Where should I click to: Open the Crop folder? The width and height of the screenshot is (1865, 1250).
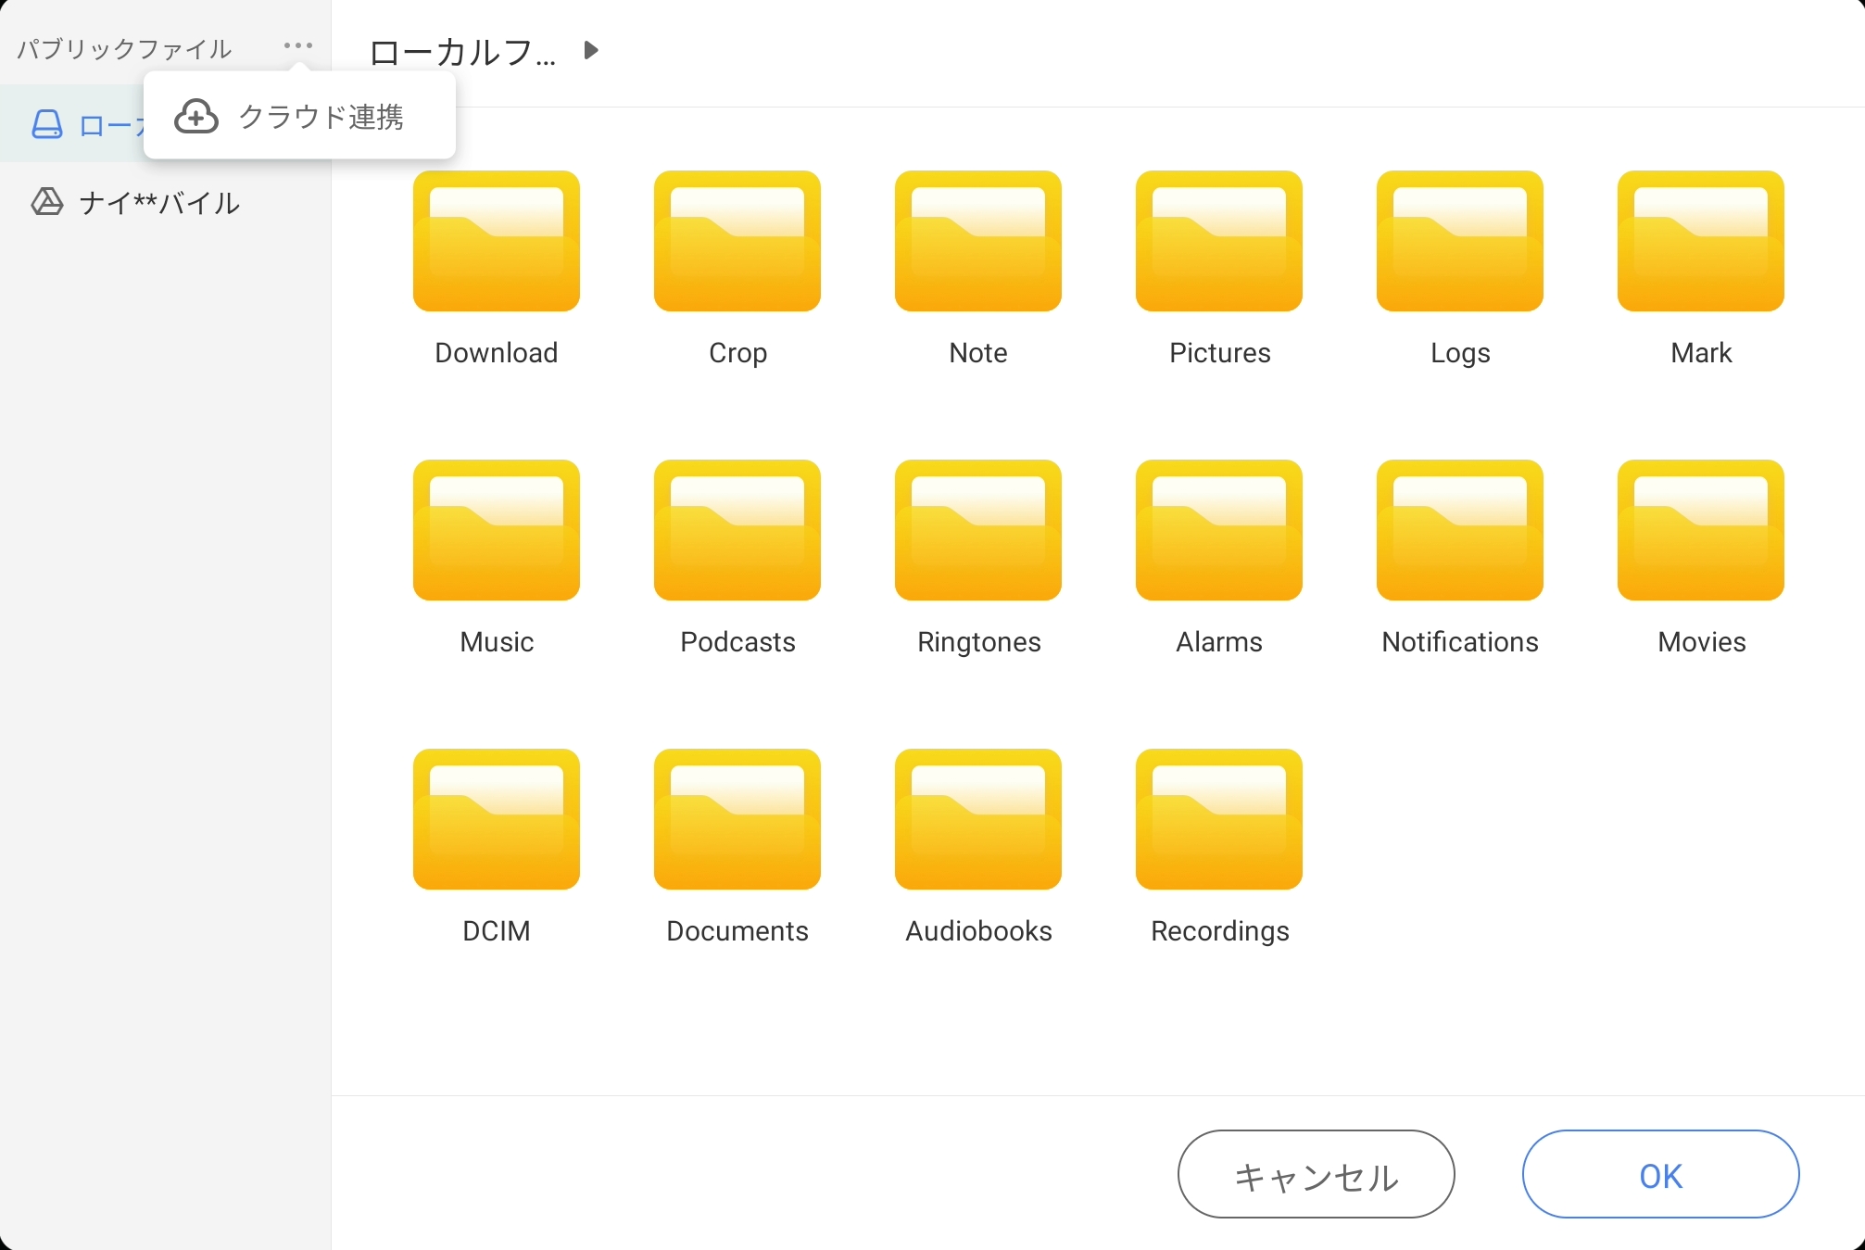click(x=737, y=242)
